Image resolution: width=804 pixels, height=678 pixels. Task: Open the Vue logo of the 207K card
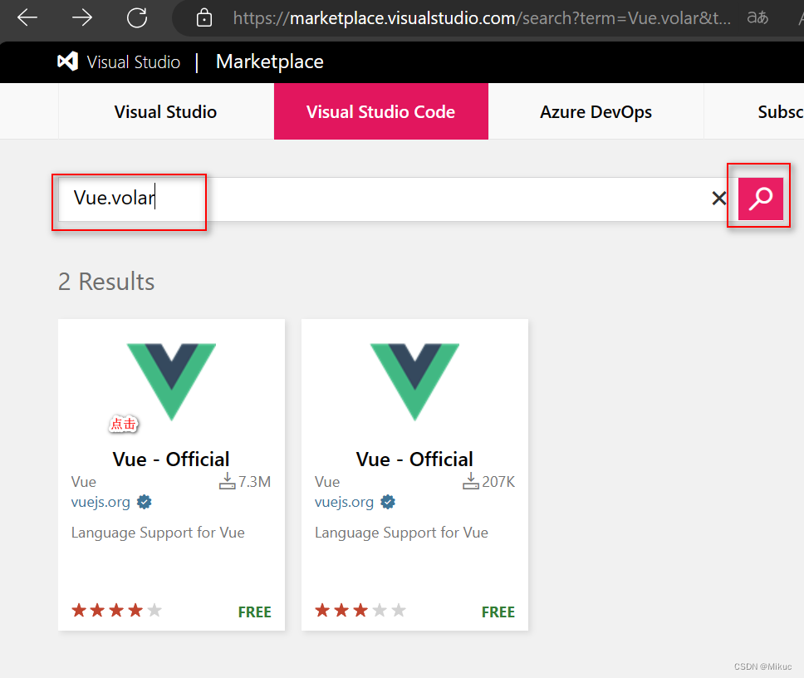[414, 381]
